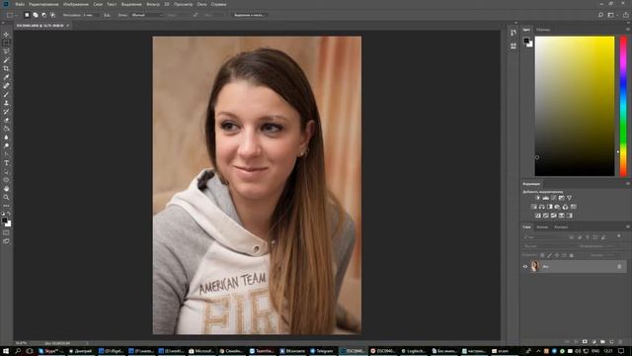
Task: Open the layer filter type dropdown
Action: click(x=544, y=237)
